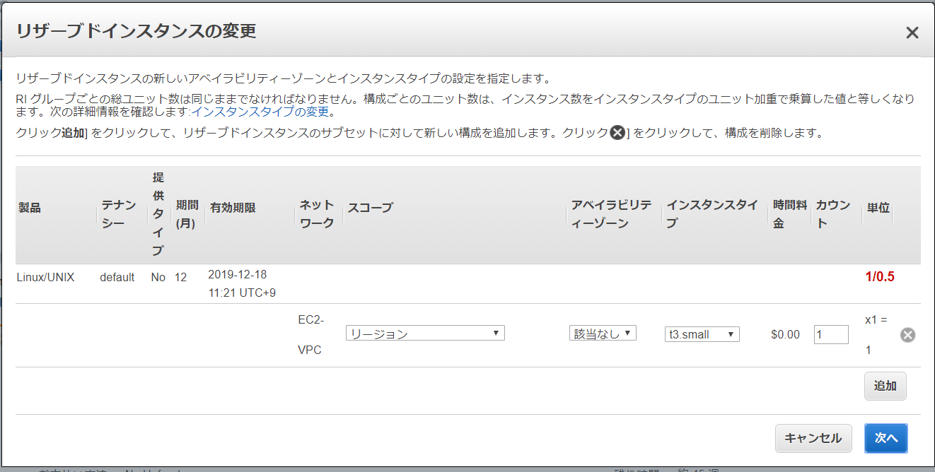Select the Linux/UNIX product cell
The image size is (935, 472).
(x=45, y=277)
